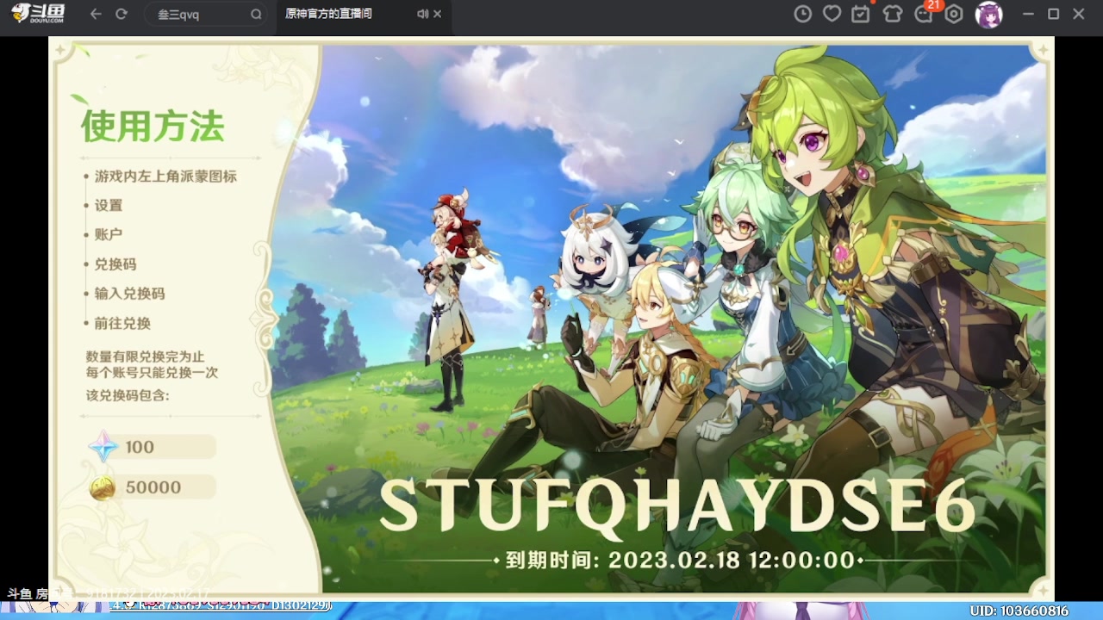The image size is (1103, 620).
Task: Click the 50000 Mora amount
Action: coord(153,487)
